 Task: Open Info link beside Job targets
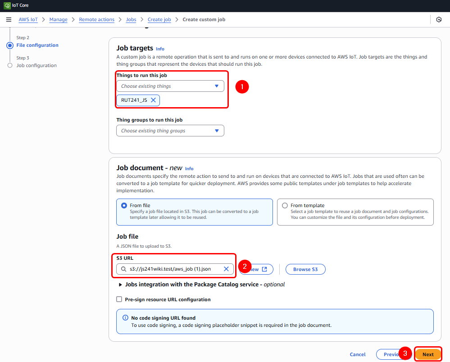point(160,49)
